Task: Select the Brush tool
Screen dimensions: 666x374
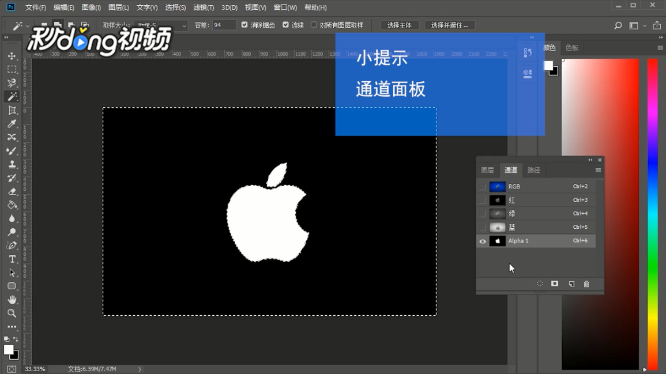Action: point(12,151)
